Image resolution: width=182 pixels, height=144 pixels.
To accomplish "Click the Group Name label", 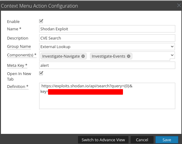I will coord(19,47).
